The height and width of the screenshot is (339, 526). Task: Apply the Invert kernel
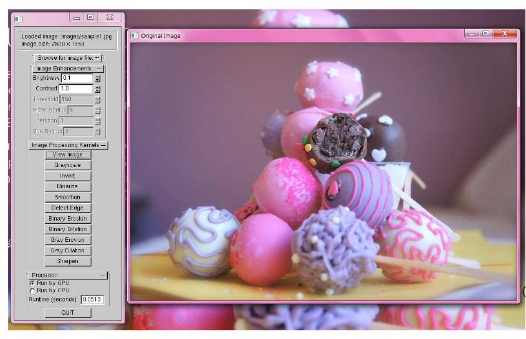pos(68,176)
